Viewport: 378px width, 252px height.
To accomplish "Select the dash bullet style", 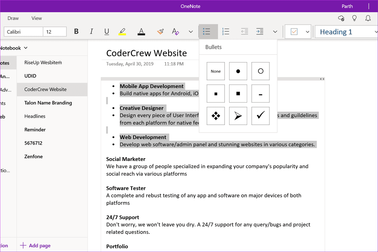I will tap(260, 94).
